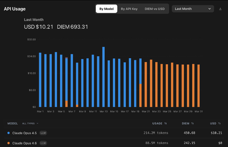Sort table by USD column arrows
The image size is (228, 147).
219,123
